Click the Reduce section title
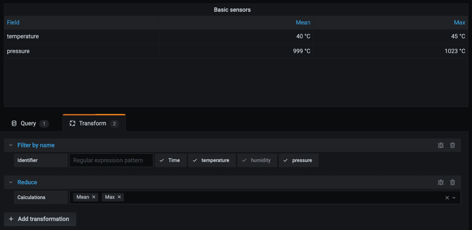 (x=27, y=182)
